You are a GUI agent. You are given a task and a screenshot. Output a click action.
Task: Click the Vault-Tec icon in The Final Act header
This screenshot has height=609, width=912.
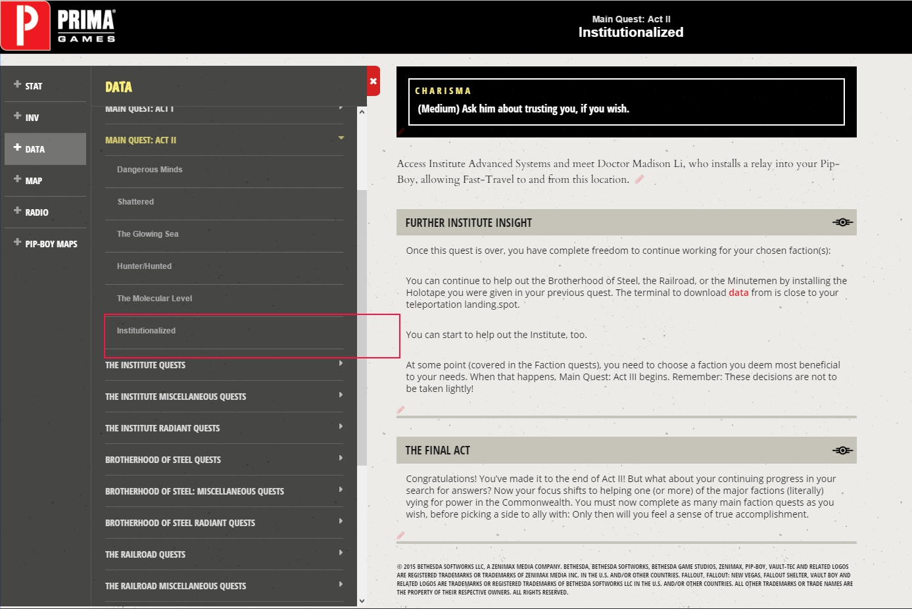click(842, 450)
